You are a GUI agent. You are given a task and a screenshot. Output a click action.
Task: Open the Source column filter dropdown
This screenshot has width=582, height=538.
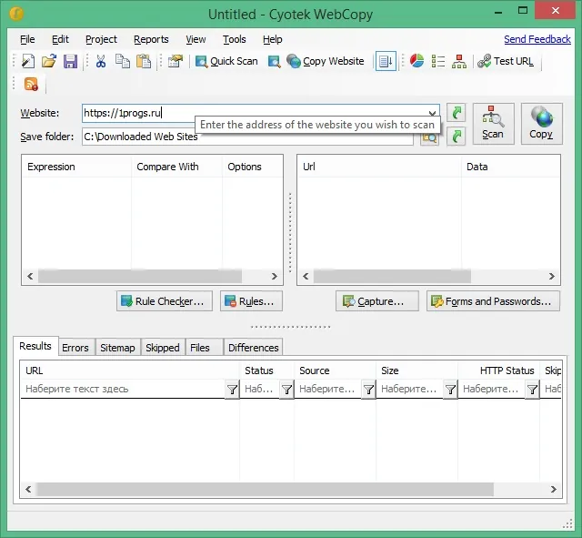click(368, 390)
